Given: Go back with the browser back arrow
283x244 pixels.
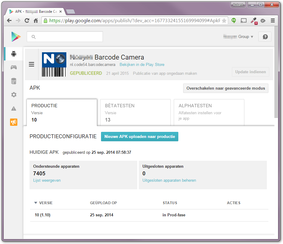Looking at the screenshot, I should click(x=9, y=21).
